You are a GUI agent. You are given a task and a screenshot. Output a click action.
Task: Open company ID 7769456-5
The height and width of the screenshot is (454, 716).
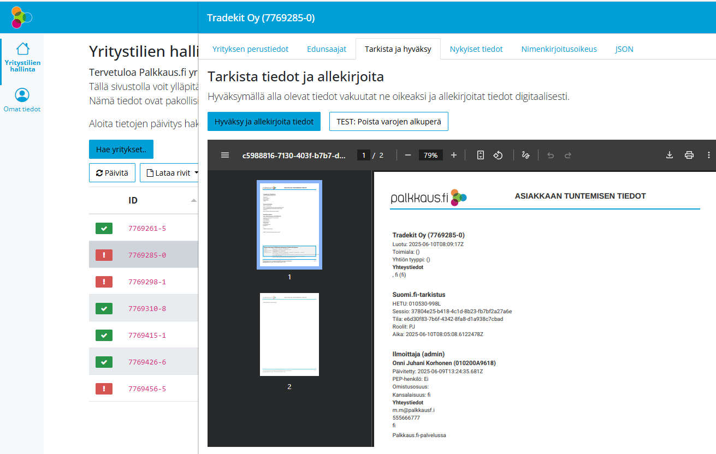pyautogui.click(x=147, y=389)
